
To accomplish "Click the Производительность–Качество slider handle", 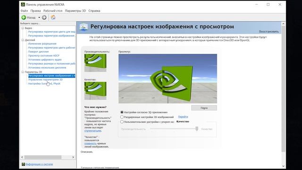I will click(197, 129).
